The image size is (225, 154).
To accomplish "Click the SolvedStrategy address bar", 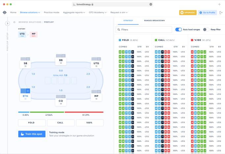I will coord(112,4).
